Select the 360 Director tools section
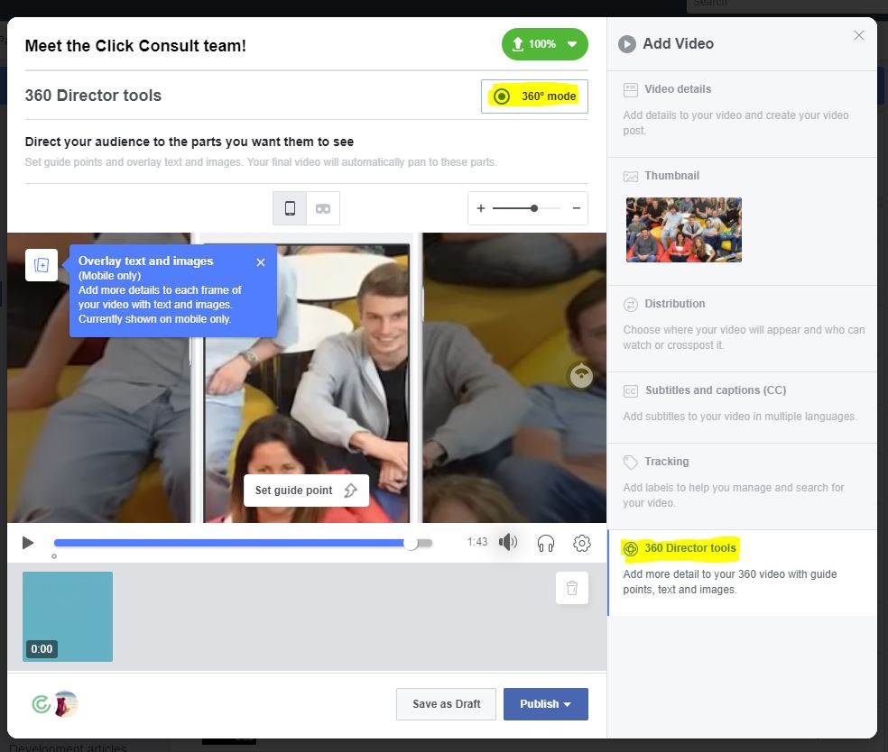This screenshot has width=888, height=752. click(742, 573)
